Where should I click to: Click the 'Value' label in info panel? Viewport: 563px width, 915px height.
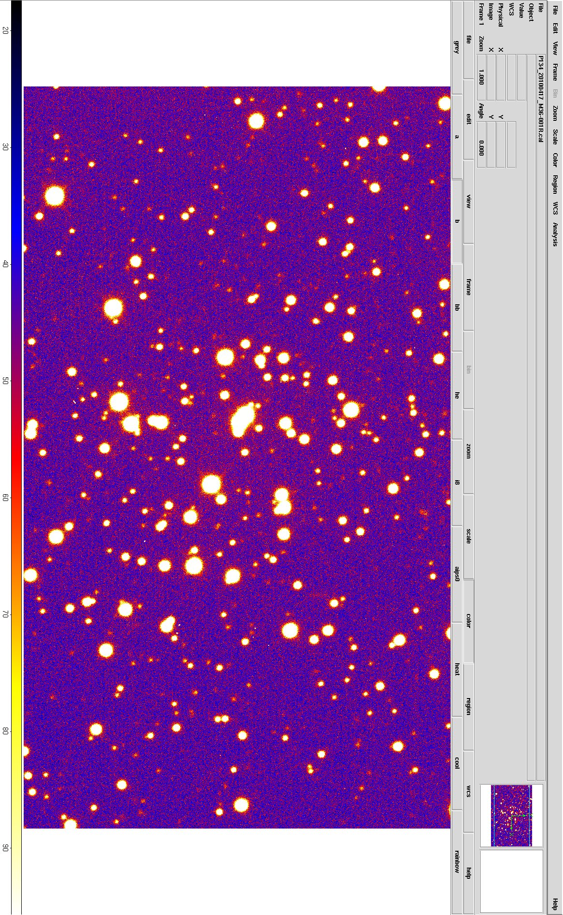(x=521, y=11)
